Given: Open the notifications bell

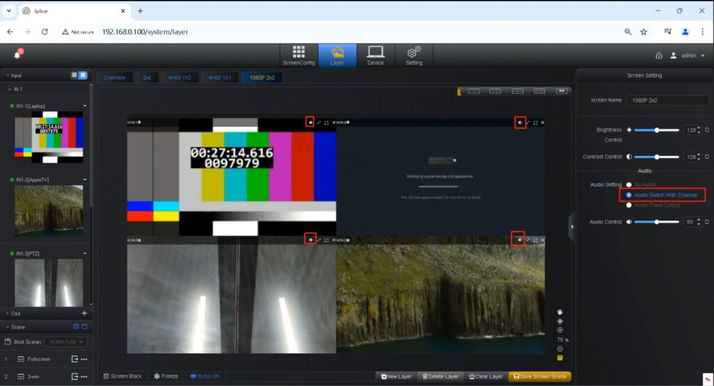Looking at the screenshot, I should (17, 54).
